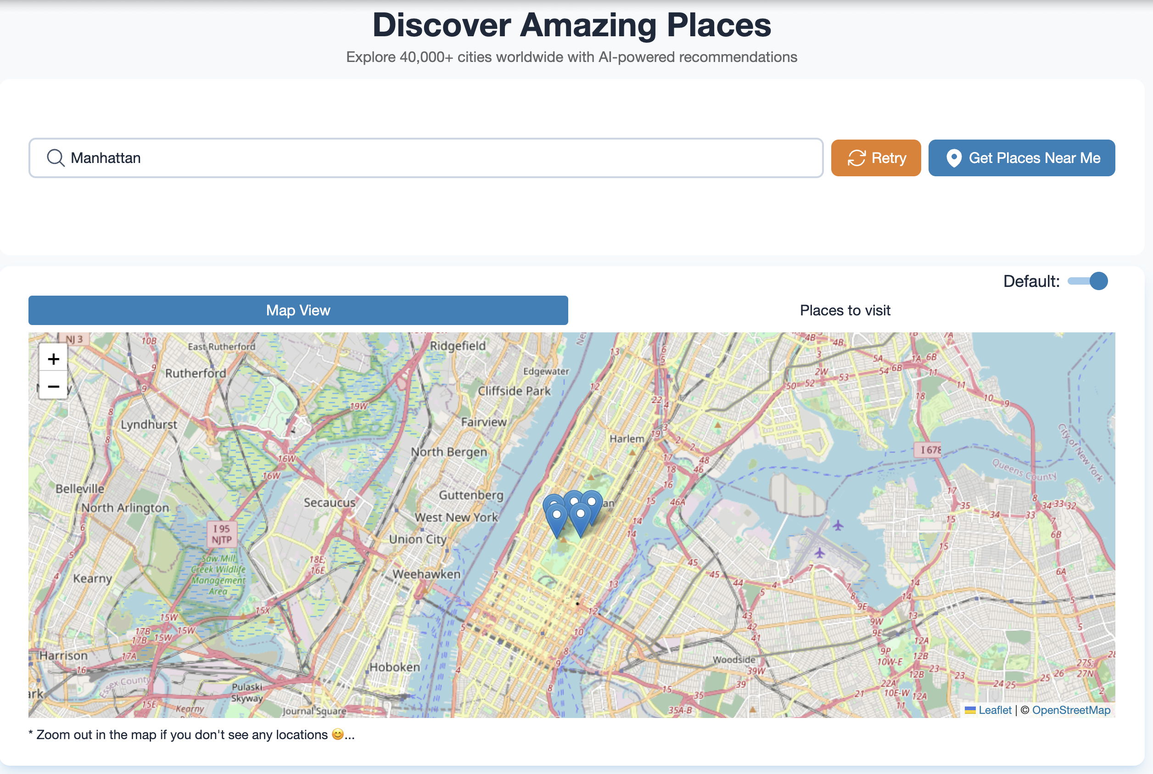Click the Guttenberg map label
Screen dimensions: 1153x774
click(x=471, y=495)
